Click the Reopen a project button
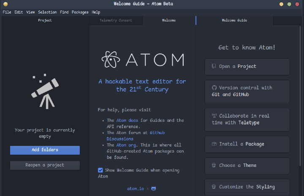This screenshot has width=304, height=196. tap(45, 165)
